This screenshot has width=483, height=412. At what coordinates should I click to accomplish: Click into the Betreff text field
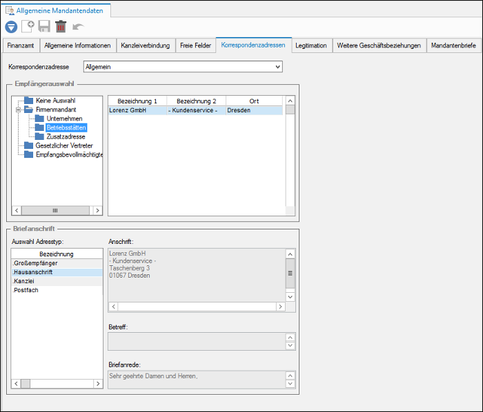(197, 341)
